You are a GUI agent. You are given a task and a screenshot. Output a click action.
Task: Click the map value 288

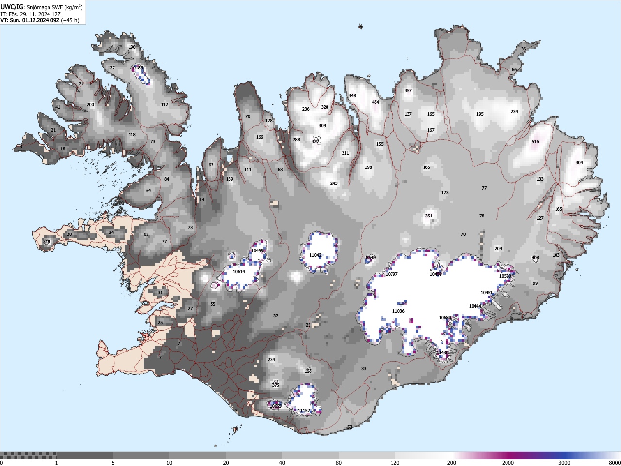296,140
